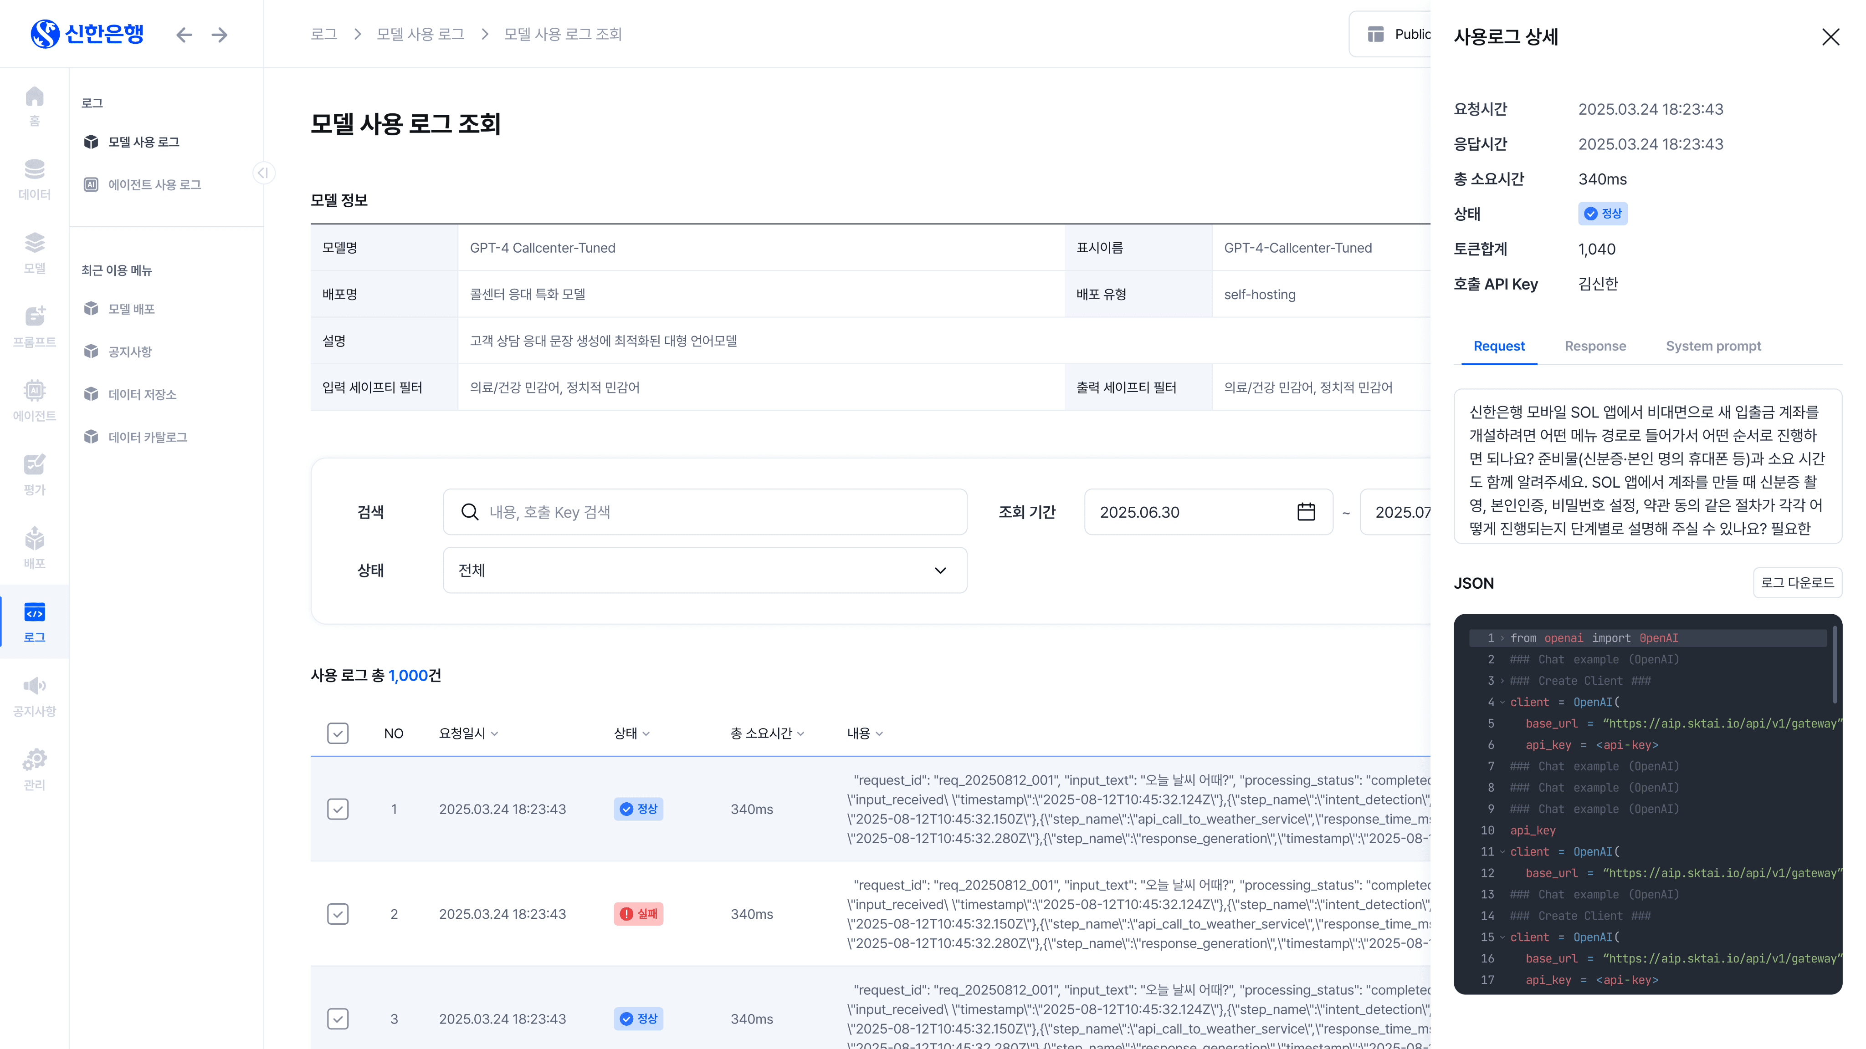
Task: Expand the 총 소요시간 column sort
Action: 801,734
